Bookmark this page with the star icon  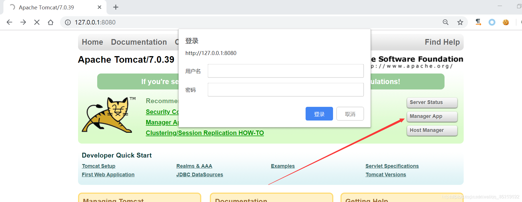pos(460,22)
